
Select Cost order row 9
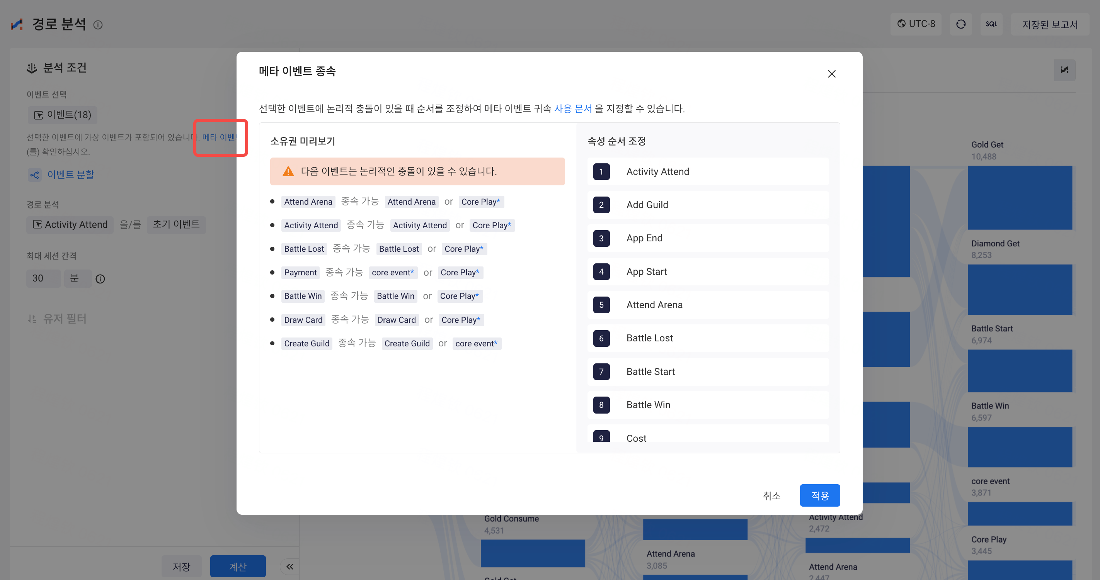pos(708,434)
